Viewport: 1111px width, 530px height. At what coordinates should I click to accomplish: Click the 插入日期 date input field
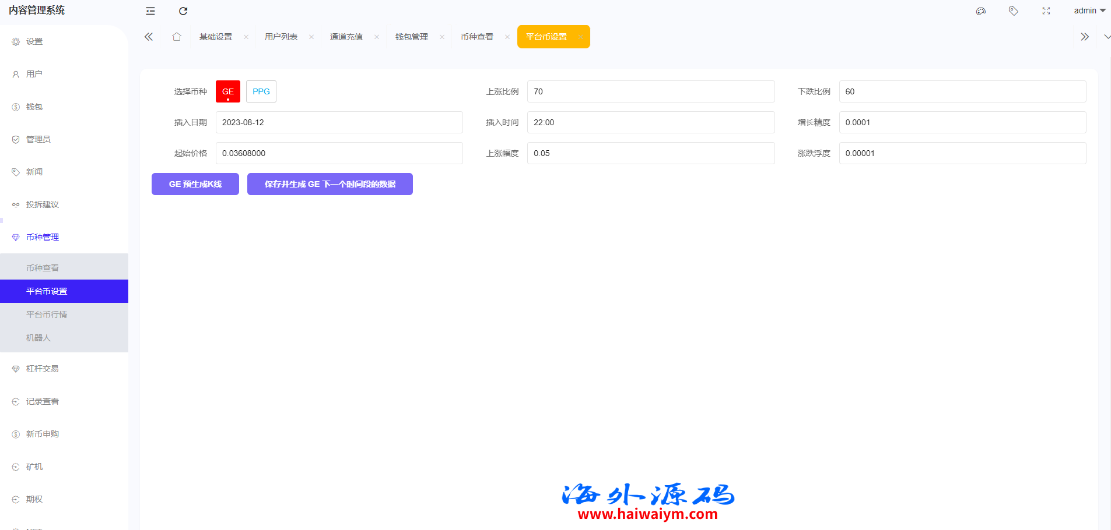click(339, 122)
